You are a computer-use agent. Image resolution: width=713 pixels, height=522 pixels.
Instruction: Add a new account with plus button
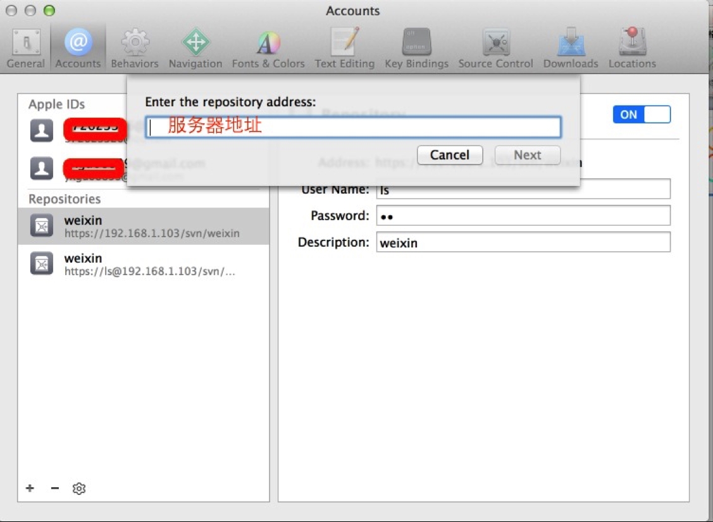pos(30,488)
